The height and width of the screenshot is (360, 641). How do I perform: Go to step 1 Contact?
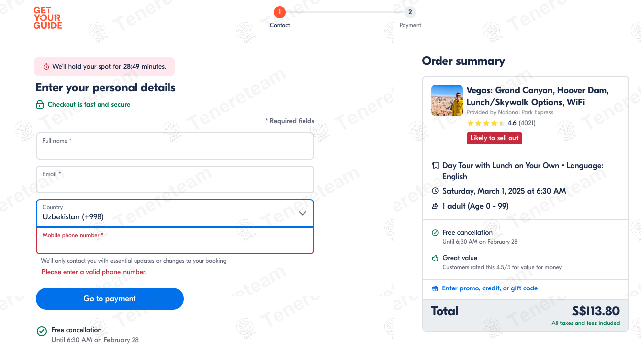click(279, 12)
